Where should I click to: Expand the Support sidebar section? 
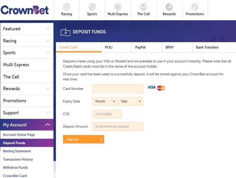(27, 113)
